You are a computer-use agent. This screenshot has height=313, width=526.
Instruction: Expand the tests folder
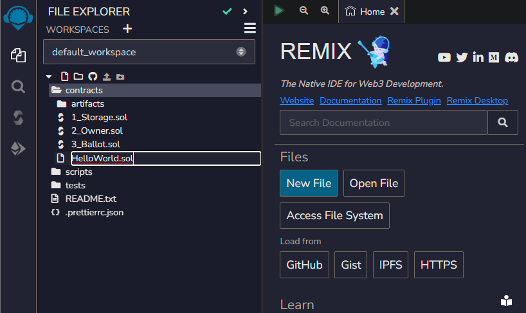tap(75, 185)
